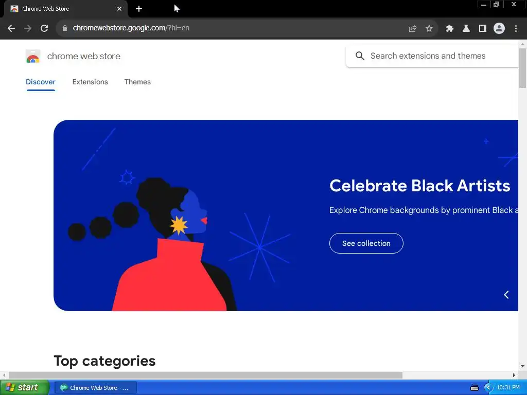Open the Chrome three-dot menu
527x395 pixels.
coord(516,29)
